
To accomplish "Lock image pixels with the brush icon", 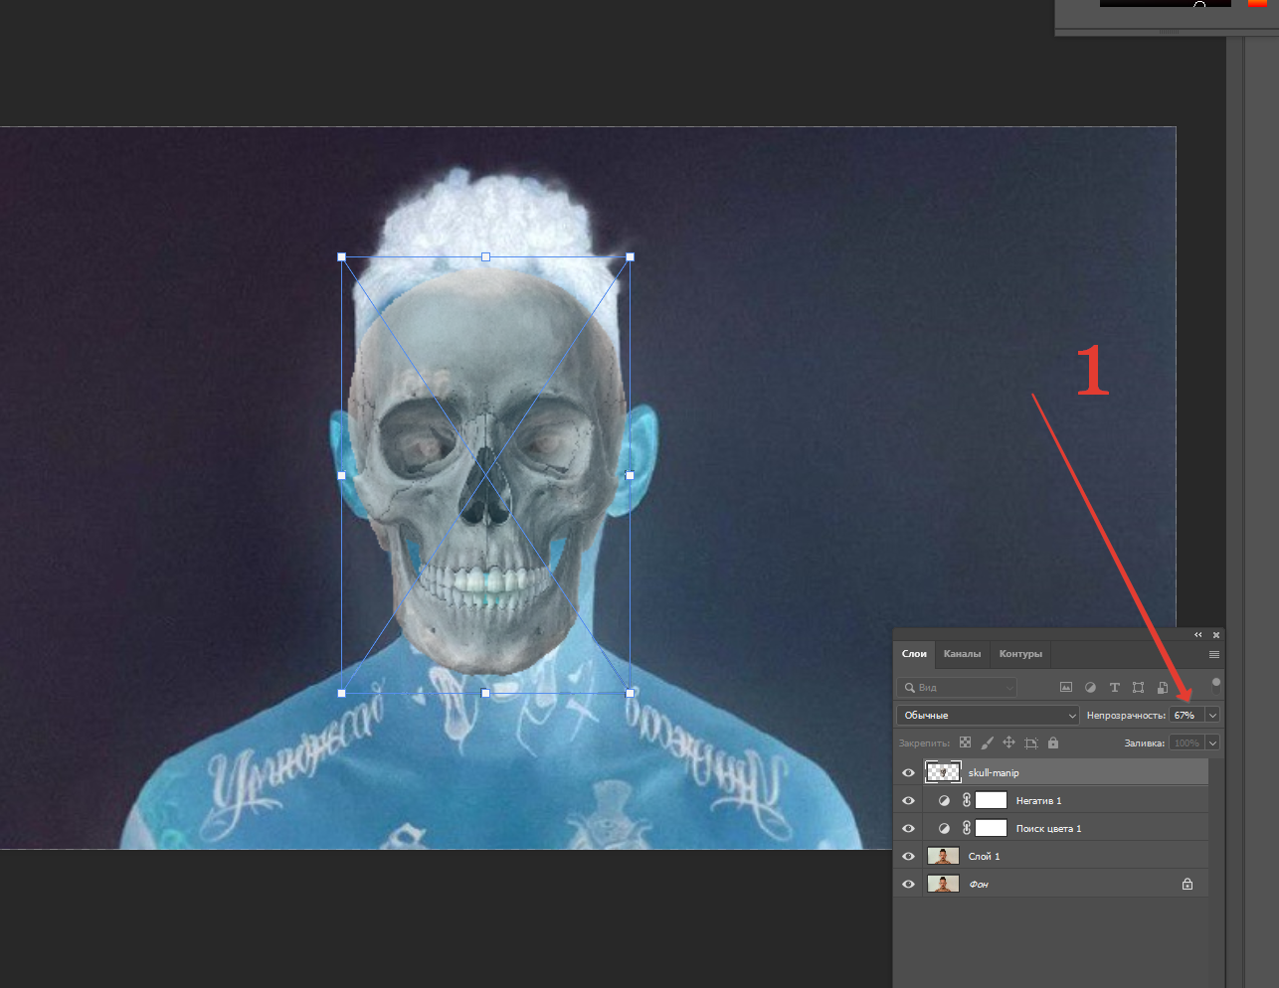I will [x=987, y=742].
